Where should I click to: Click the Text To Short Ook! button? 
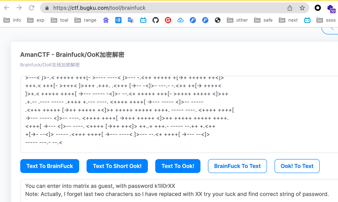(117, 166)
